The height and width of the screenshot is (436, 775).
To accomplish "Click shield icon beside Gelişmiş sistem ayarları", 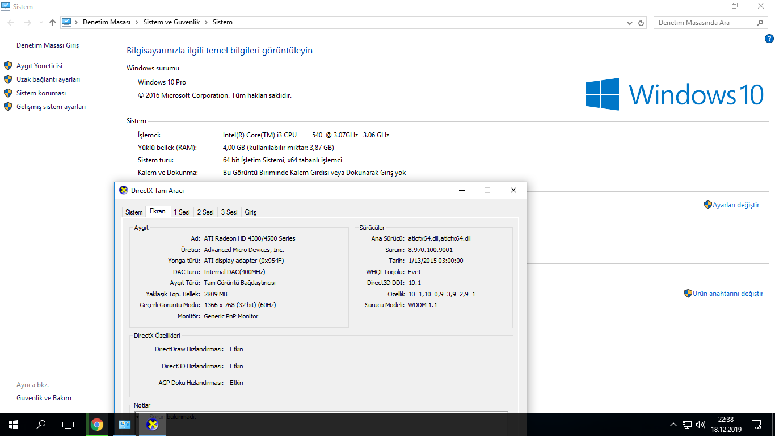I will click(x=8, y=107).
